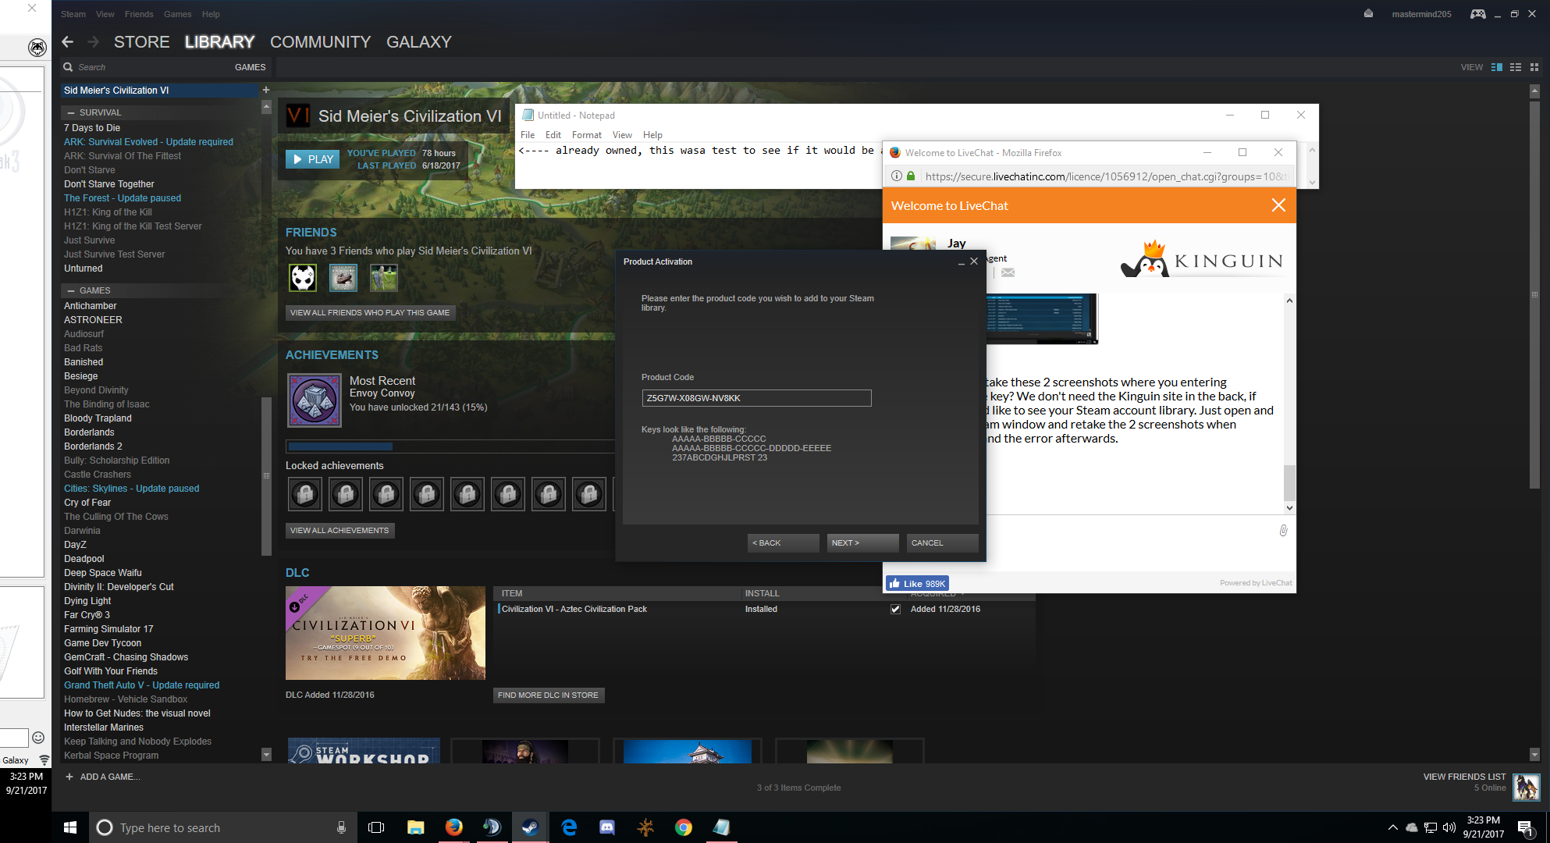Click the Product Code input field

click(x=756, y=398)
